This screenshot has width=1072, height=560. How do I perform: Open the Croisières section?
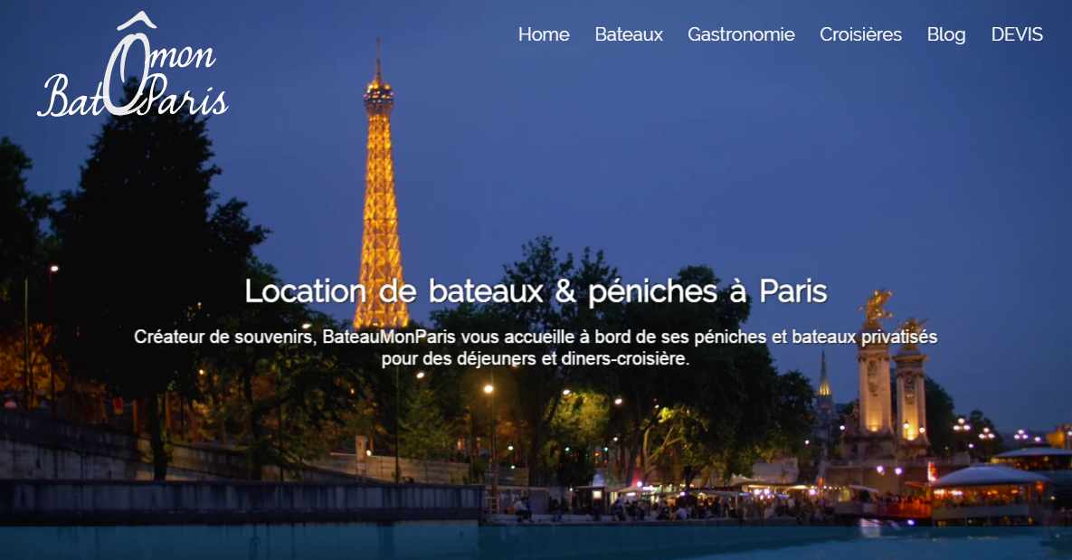coord(860,34)
